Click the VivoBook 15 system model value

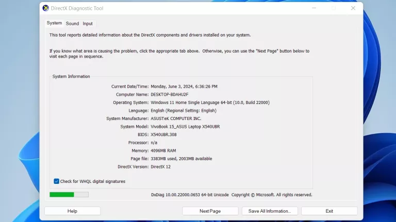point(185,126)
